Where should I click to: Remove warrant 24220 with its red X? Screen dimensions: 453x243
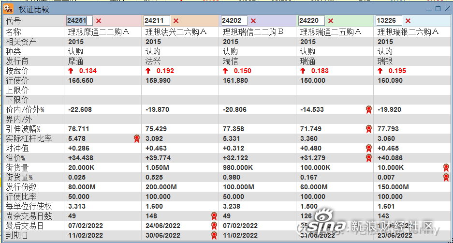click(x=331, y=21)
